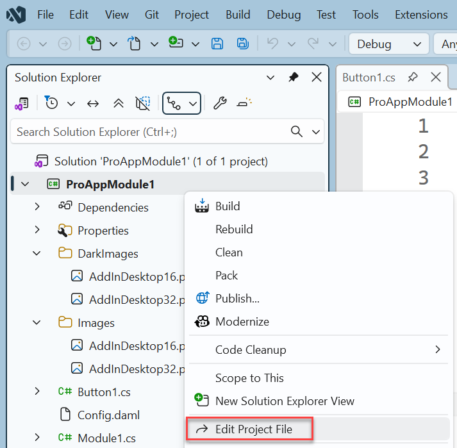
Task: Pin the Button1.cs tab
Action: (413, 78)
